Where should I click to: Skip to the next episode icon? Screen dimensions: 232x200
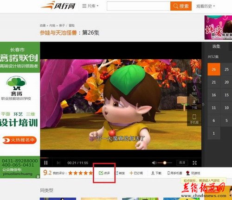coord(58,163)
